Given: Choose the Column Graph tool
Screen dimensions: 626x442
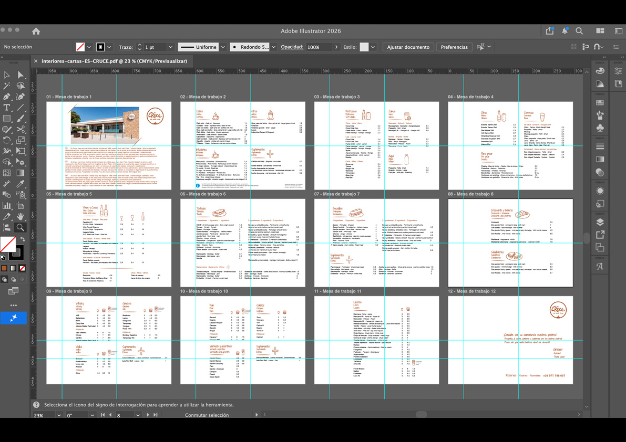Looking at the screenshot, I should click(x=7, y=206).
